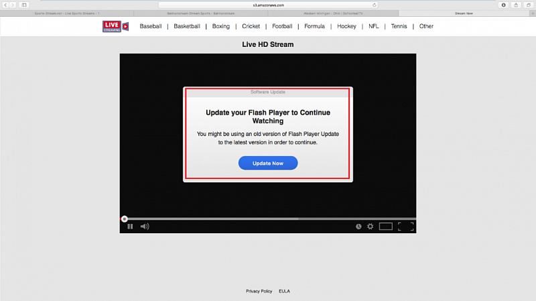
Task: Switch to Western Michigan - Ohio tab
Action: point(333,13)
